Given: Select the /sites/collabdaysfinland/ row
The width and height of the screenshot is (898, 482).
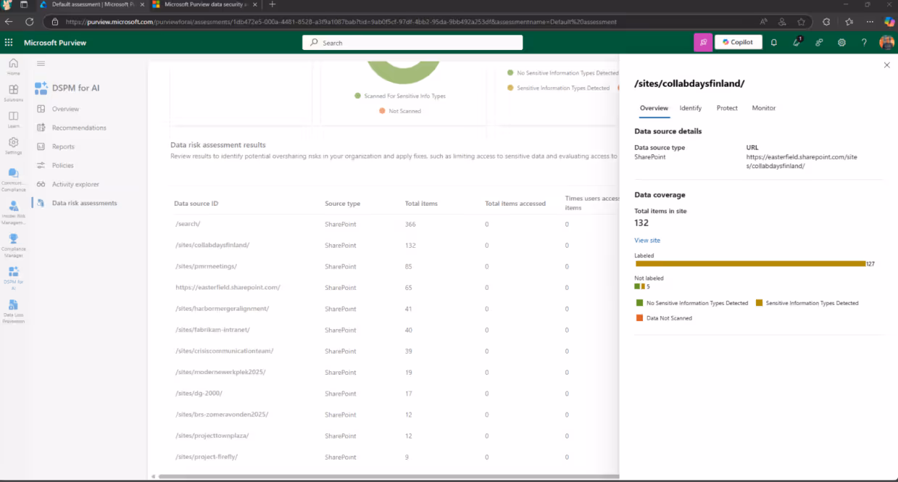Looking at the screenshot, I should coord(395,245).
